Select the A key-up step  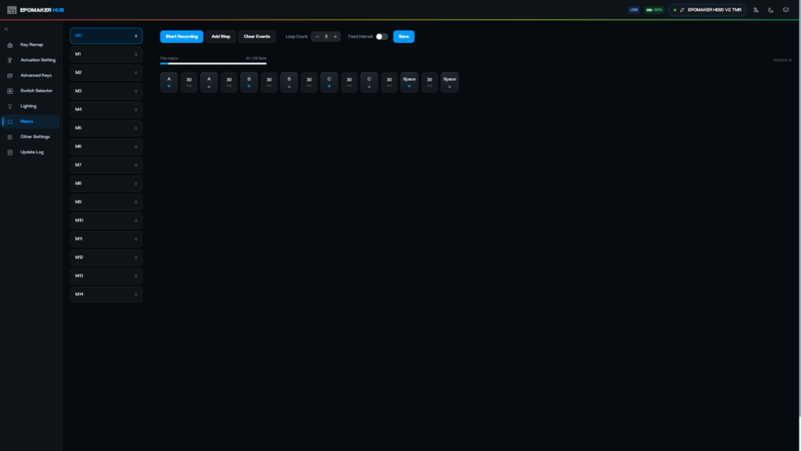tap(209, 81)
